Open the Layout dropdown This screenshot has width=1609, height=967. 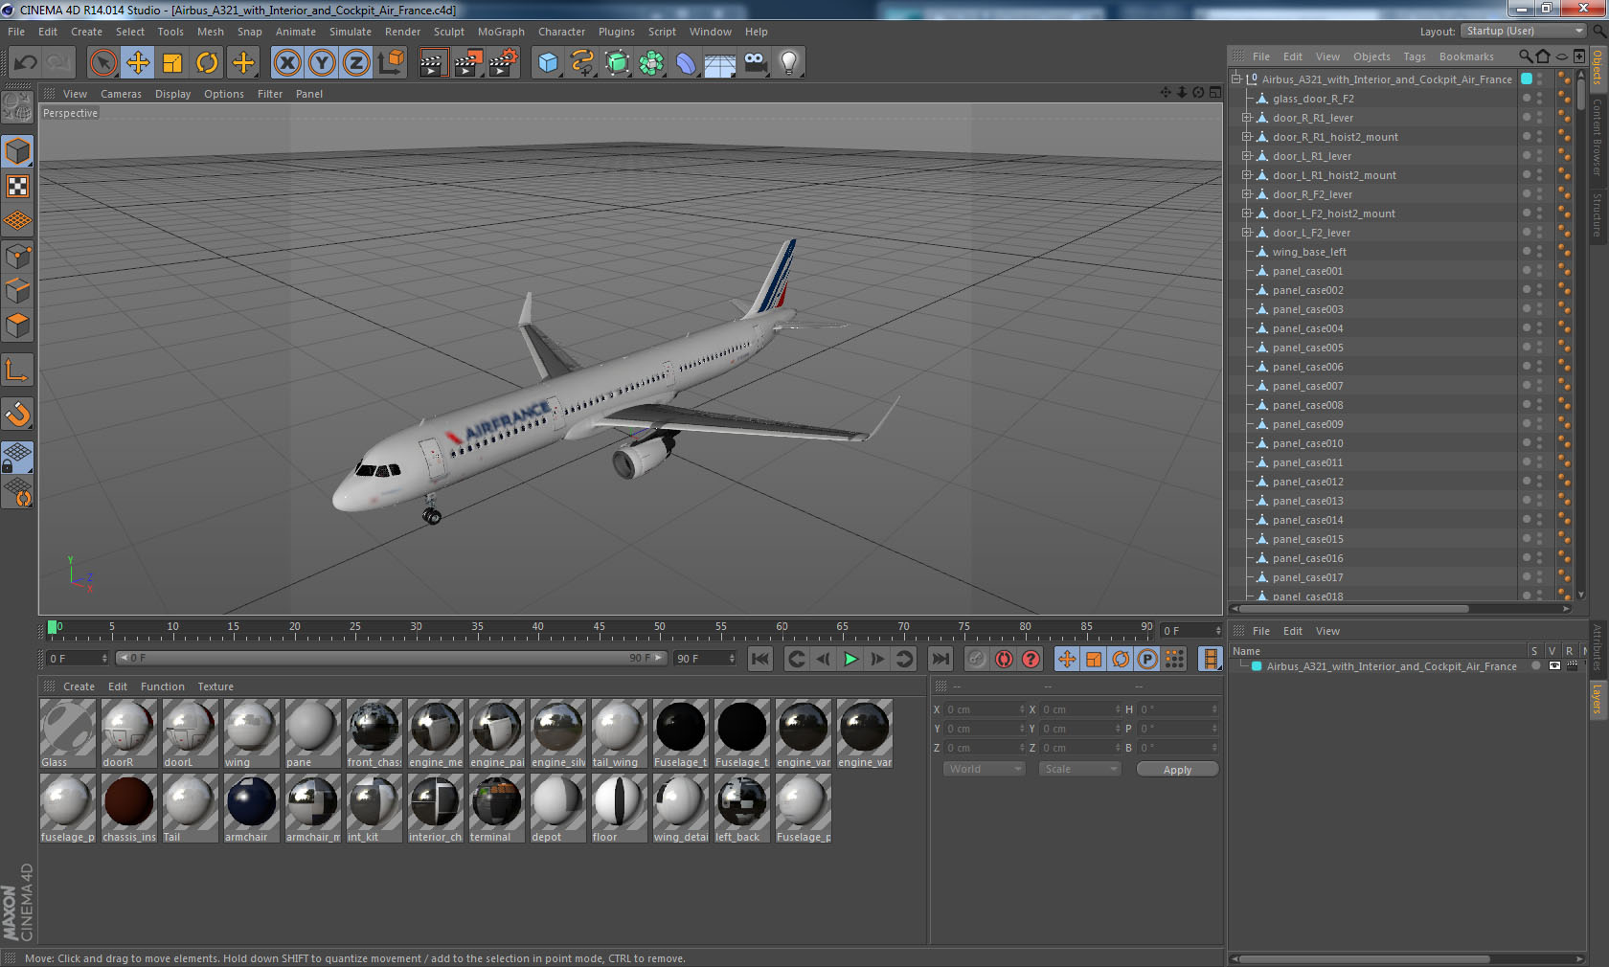pos(1523,31)
